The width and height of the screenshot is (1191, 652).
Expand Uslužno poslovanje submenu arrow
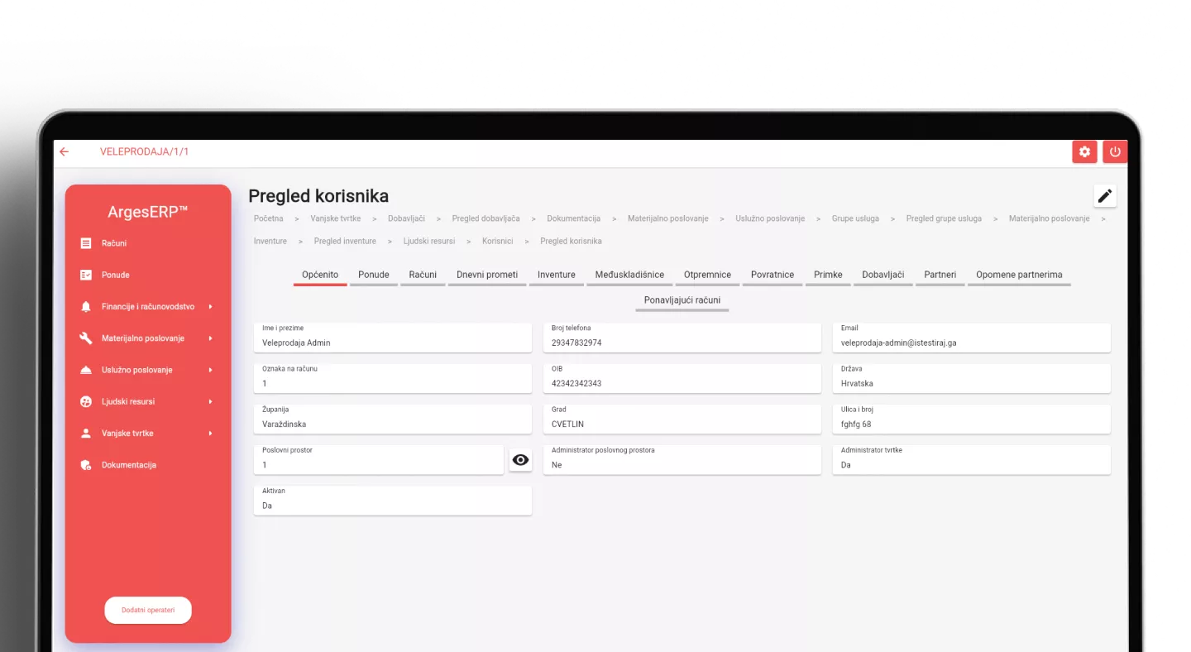click(211, 370)
